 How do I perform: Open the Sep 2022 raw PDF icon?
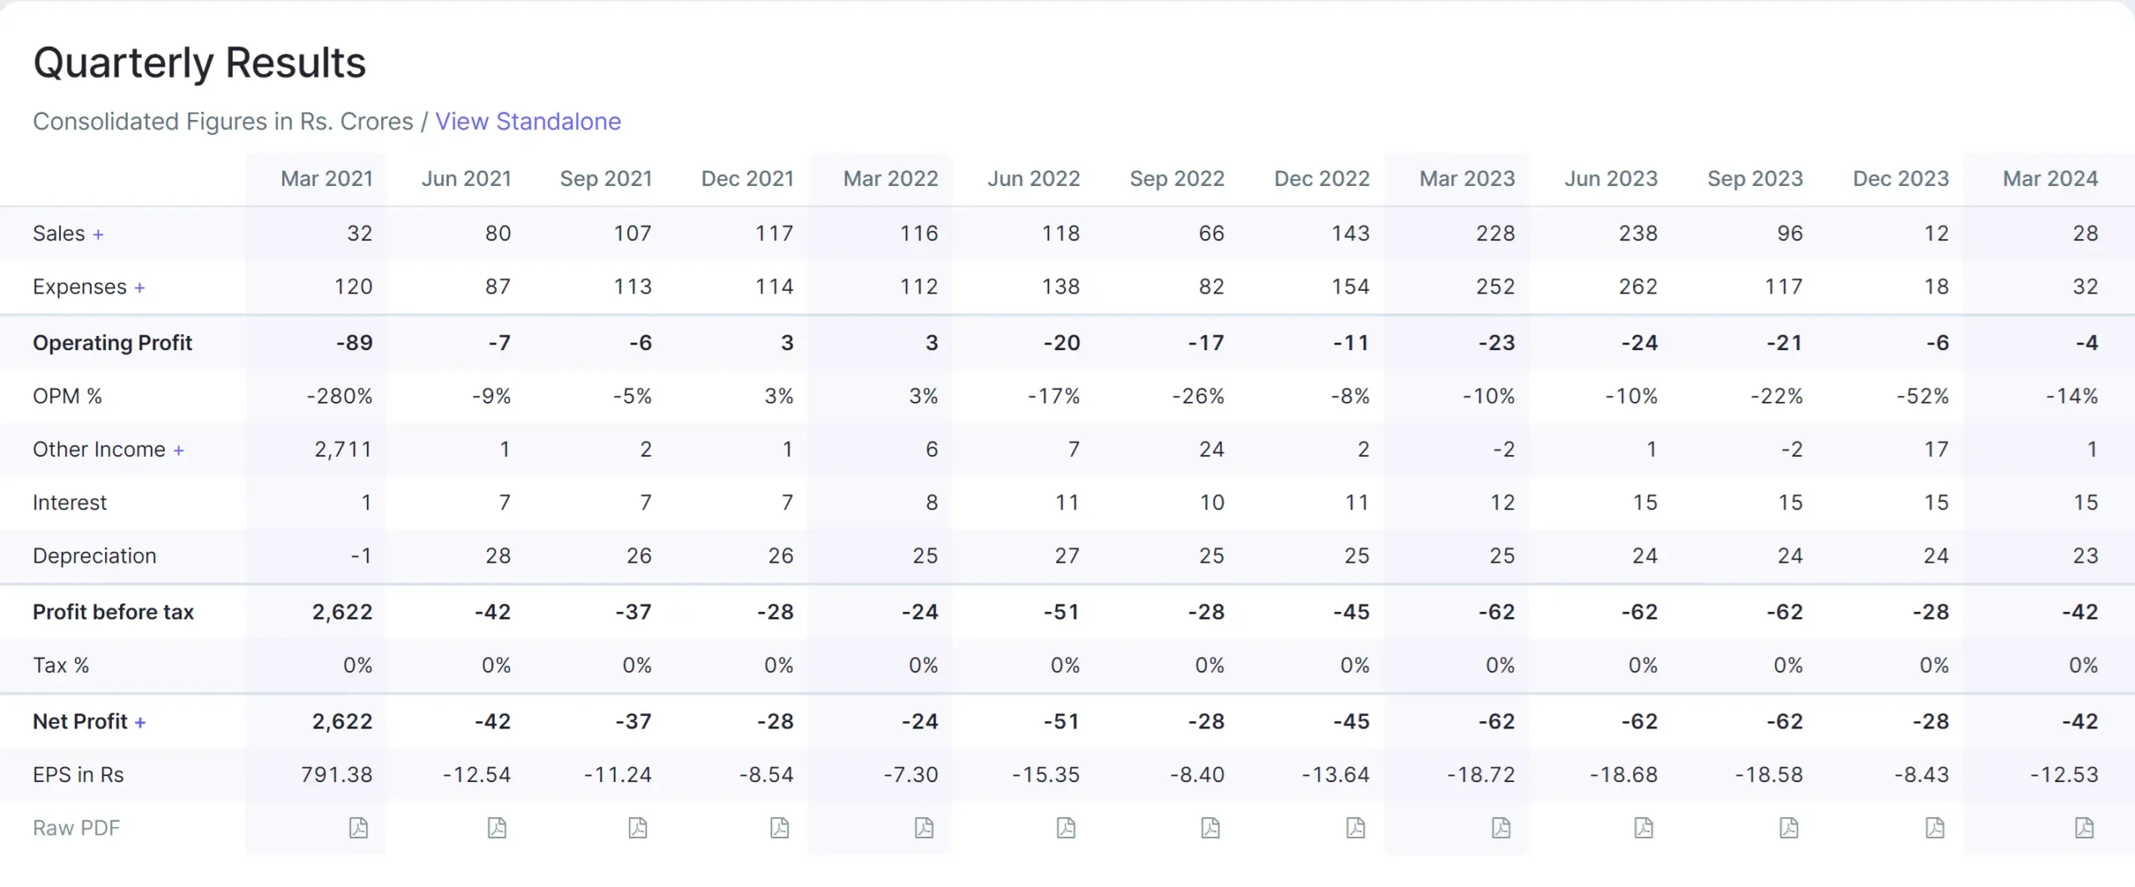[1211, 828]
